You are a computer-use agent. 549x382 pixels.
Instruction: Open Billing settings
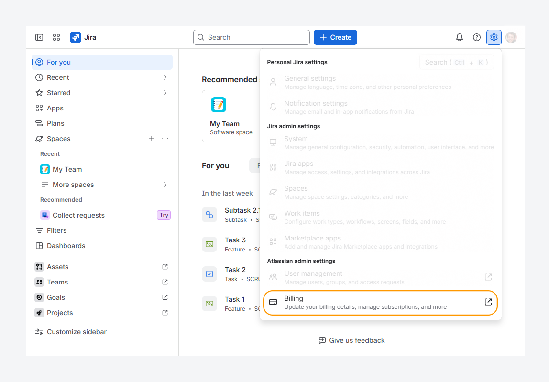click(x=380, y=303)
